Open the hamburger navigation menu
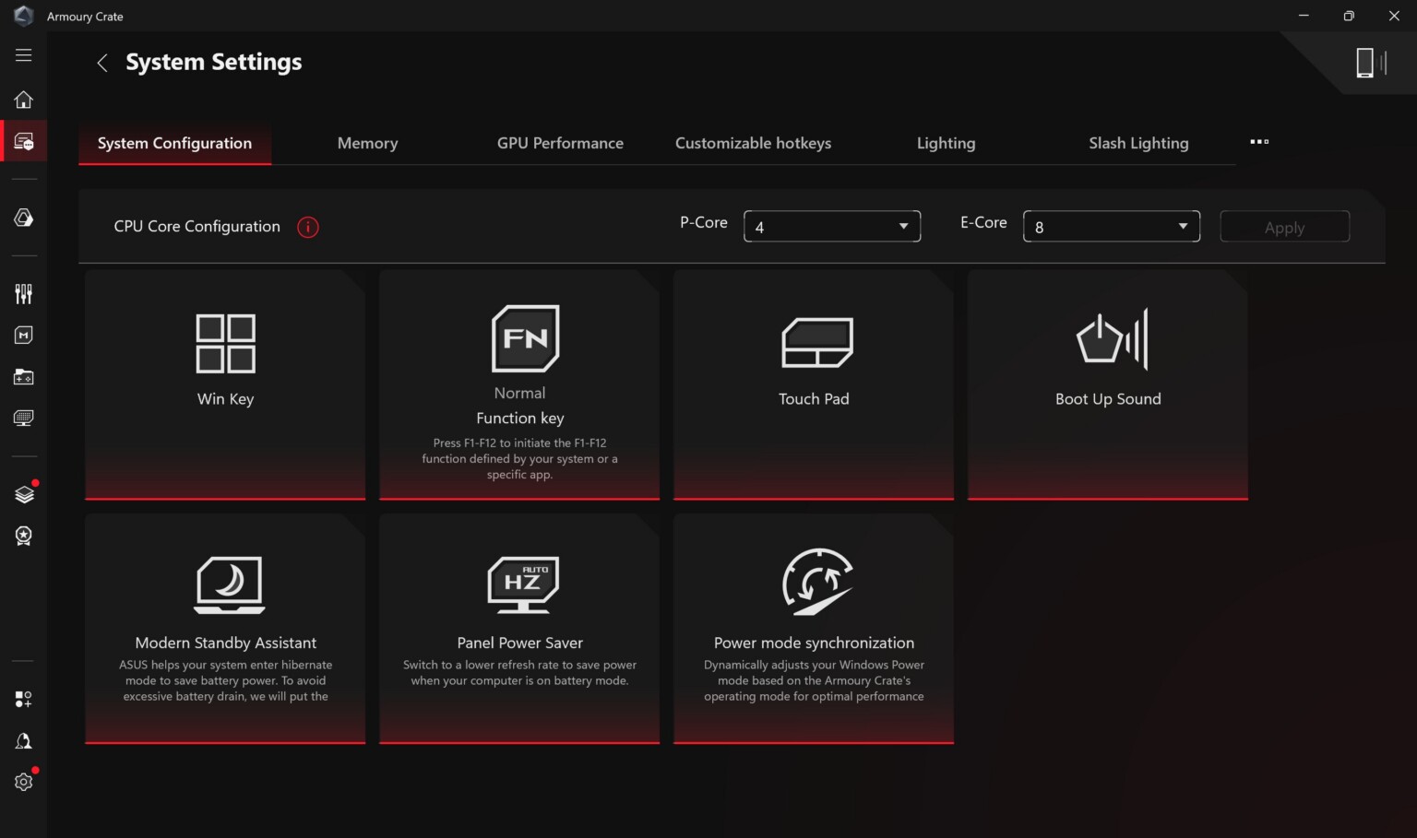Viewport: 1417px width, 838px height. click(x=24, y=55)
